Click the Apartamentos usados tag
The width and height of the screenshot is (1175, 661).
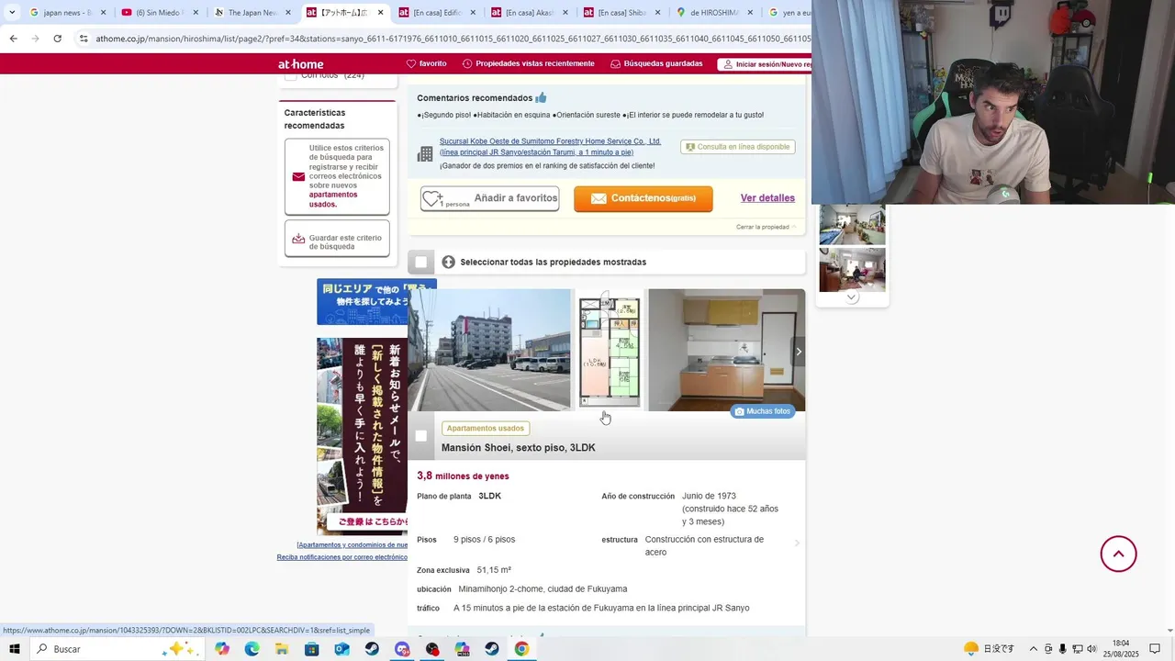pos(486,429)
